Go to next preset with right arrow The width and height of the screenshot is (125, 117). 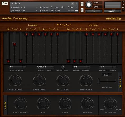tap(76, 3)
